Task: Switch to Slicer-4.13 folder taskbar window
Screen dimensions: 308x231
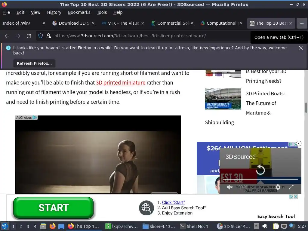Action: tap(159, 226)
